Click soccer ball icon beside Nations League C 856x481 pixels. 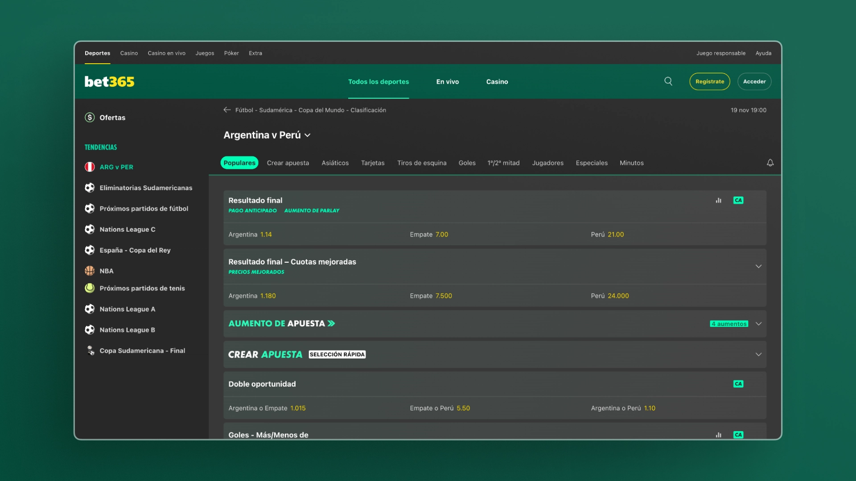point(90,229)
